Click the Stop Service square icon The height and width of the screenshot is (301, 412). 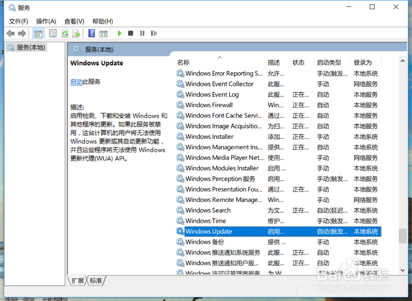coord(131,33)
